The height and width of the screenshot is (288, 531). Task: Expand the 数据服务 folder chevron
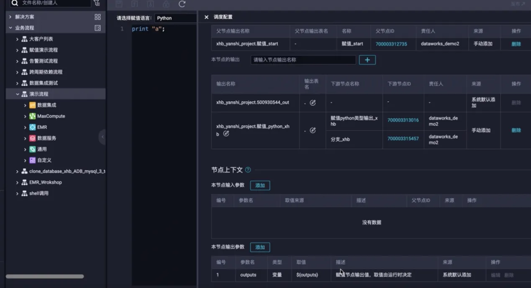[25, 138]
